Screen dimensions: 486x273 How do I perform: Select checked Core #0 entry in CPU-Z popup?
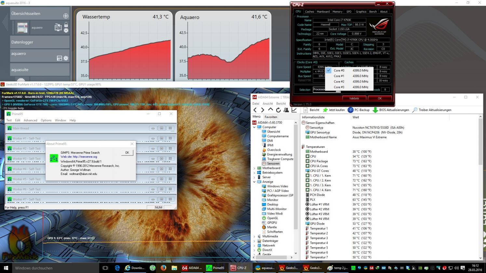[349, 71]
